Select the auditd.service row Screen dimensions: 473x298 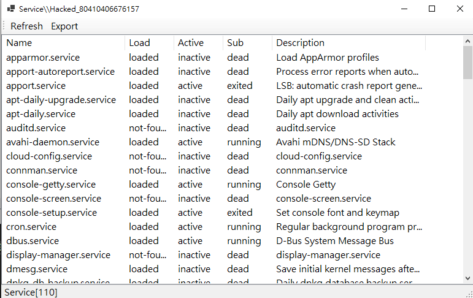point(36,128)
